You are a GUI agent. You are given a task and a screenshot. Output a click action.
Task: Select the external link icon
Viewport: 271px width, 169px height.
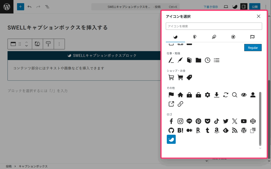point(171,104)
